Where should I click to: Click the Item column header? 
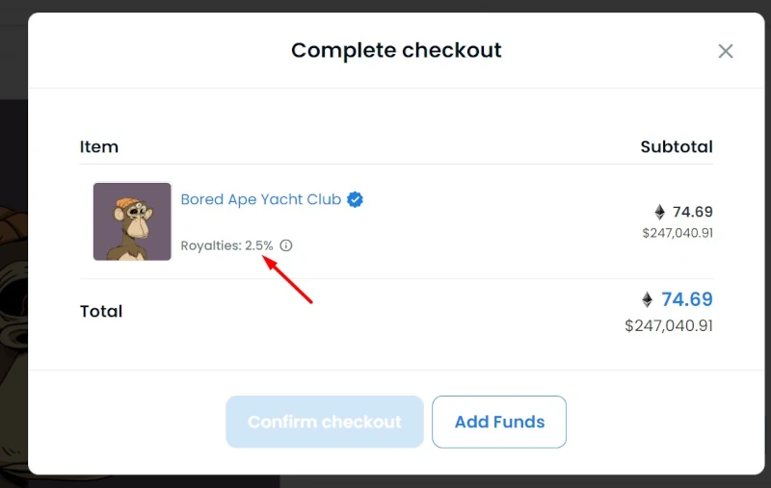click(99, 147)
